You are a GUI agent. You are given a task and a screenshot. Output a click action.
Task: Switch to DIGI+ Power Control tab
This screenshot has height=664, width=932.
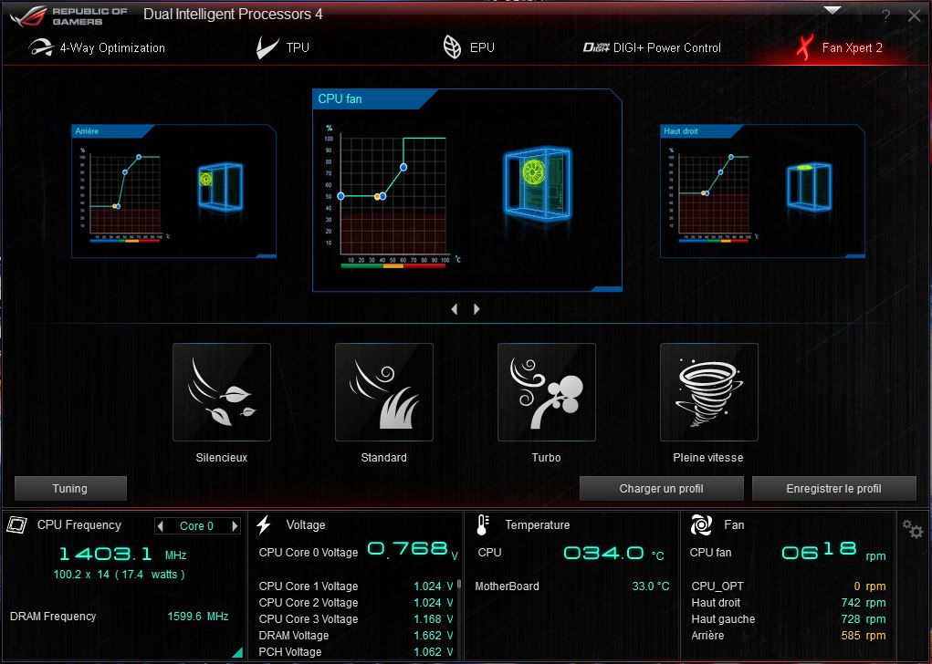tap(652, 47)
